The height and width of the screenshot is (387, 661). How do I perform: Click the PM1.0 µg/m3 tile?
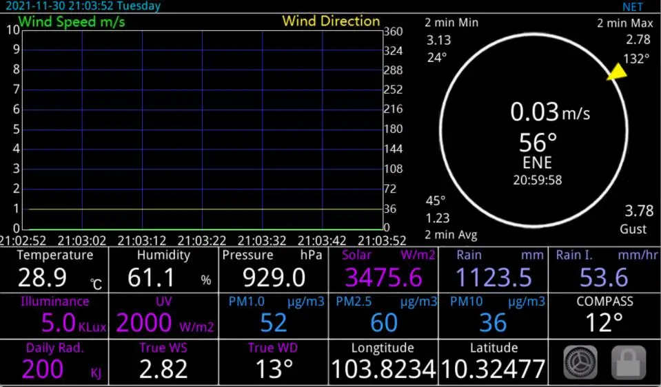274,315
